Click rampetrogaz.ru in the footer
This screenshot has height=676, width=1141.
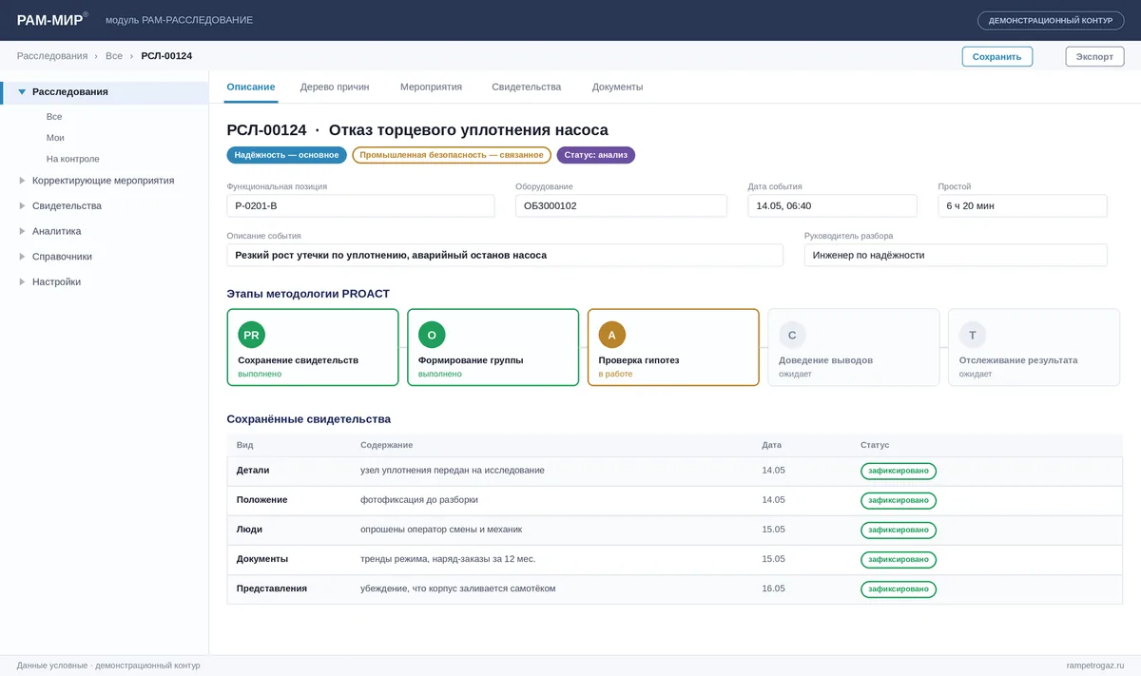pyautogui.click(x=1095, y=666)
